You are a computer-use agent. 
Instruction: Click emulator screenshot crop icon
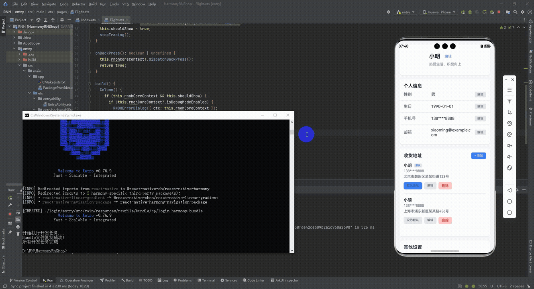(x=510, y=112)
